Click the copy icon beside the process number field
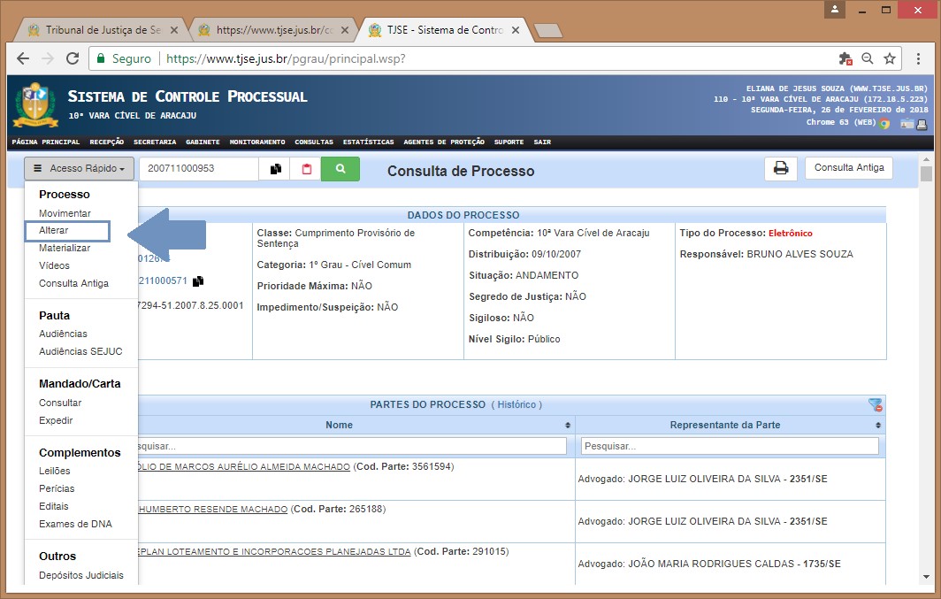The width and height of the screenshot is (941, 599). pos(276,168)
